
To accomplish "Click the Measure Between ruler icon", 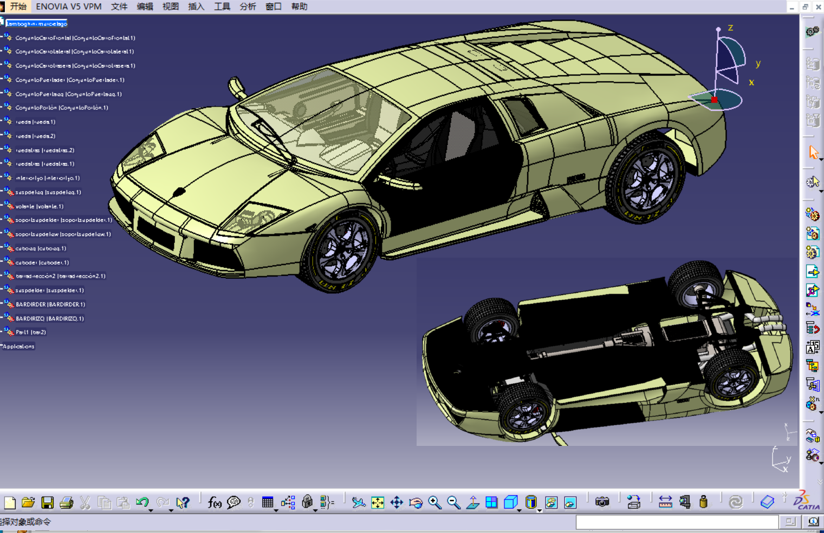I will 665,503.
